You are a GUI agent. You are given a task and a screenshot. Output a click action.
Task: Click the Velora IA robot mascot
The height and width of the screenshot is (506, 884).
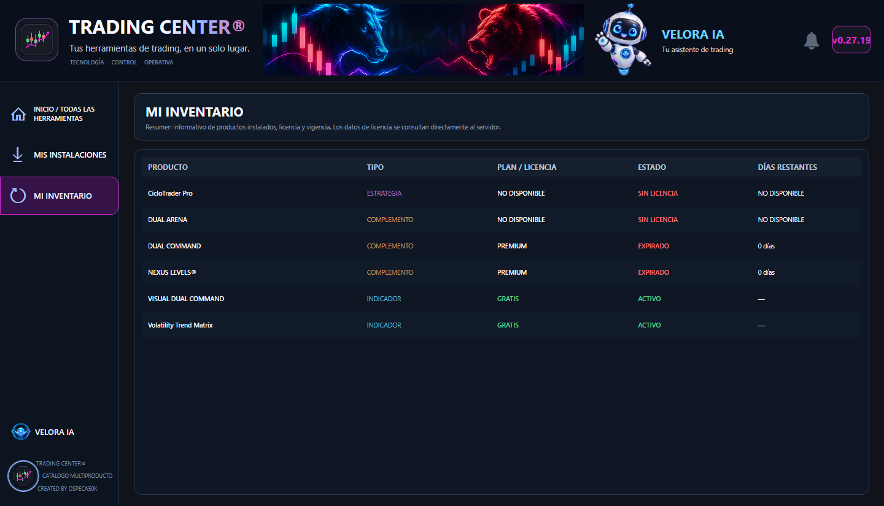[623, 39]
